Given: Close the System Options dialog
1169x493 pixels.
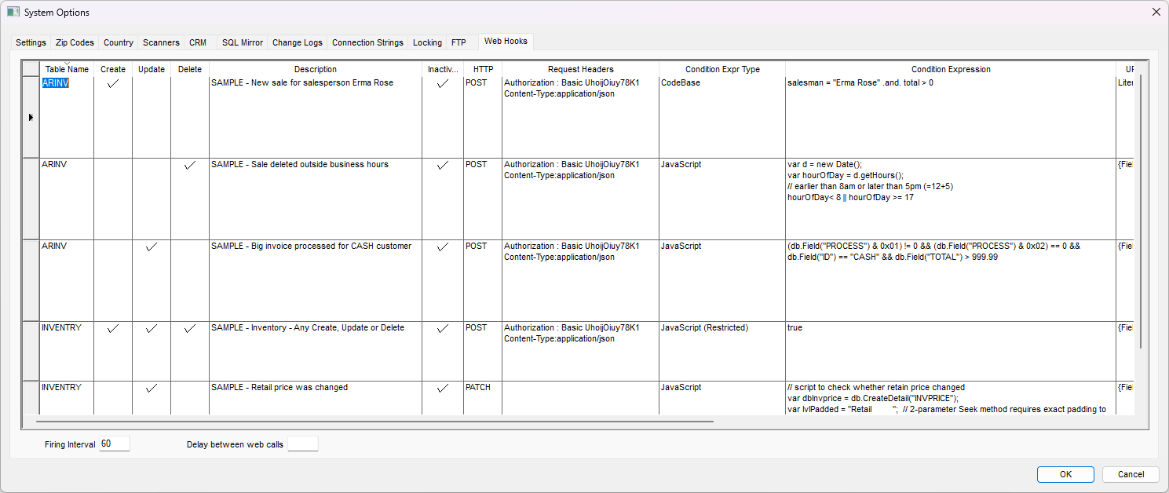Looking at the screenshot, I should tap(1156, 12).
